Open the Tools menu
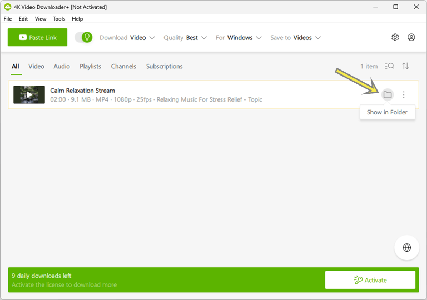The height and width of the screenshot is (300, 427). tap(59, 19)
